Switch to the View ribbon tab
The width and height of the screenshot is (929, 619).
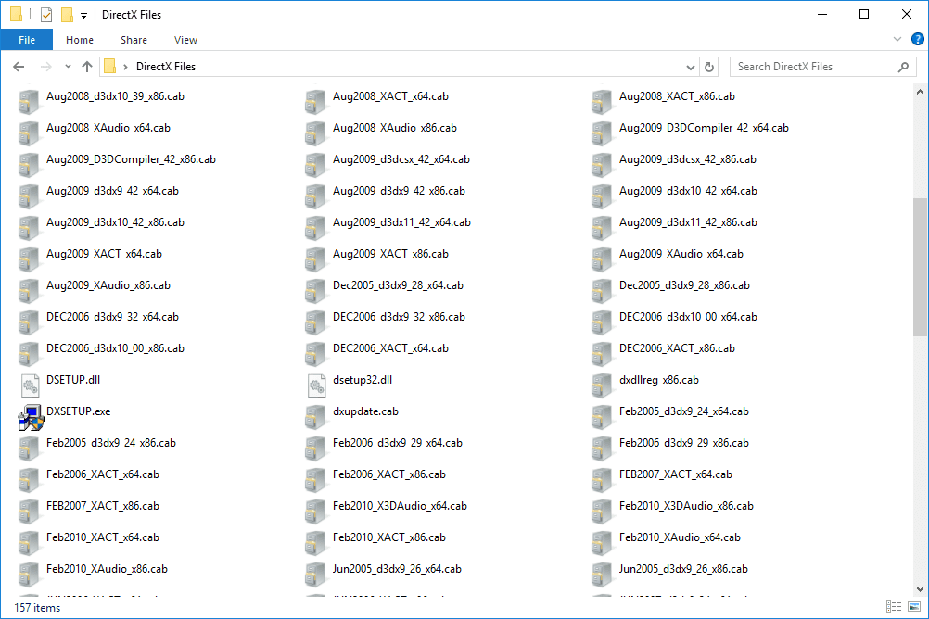coord(185,40)
